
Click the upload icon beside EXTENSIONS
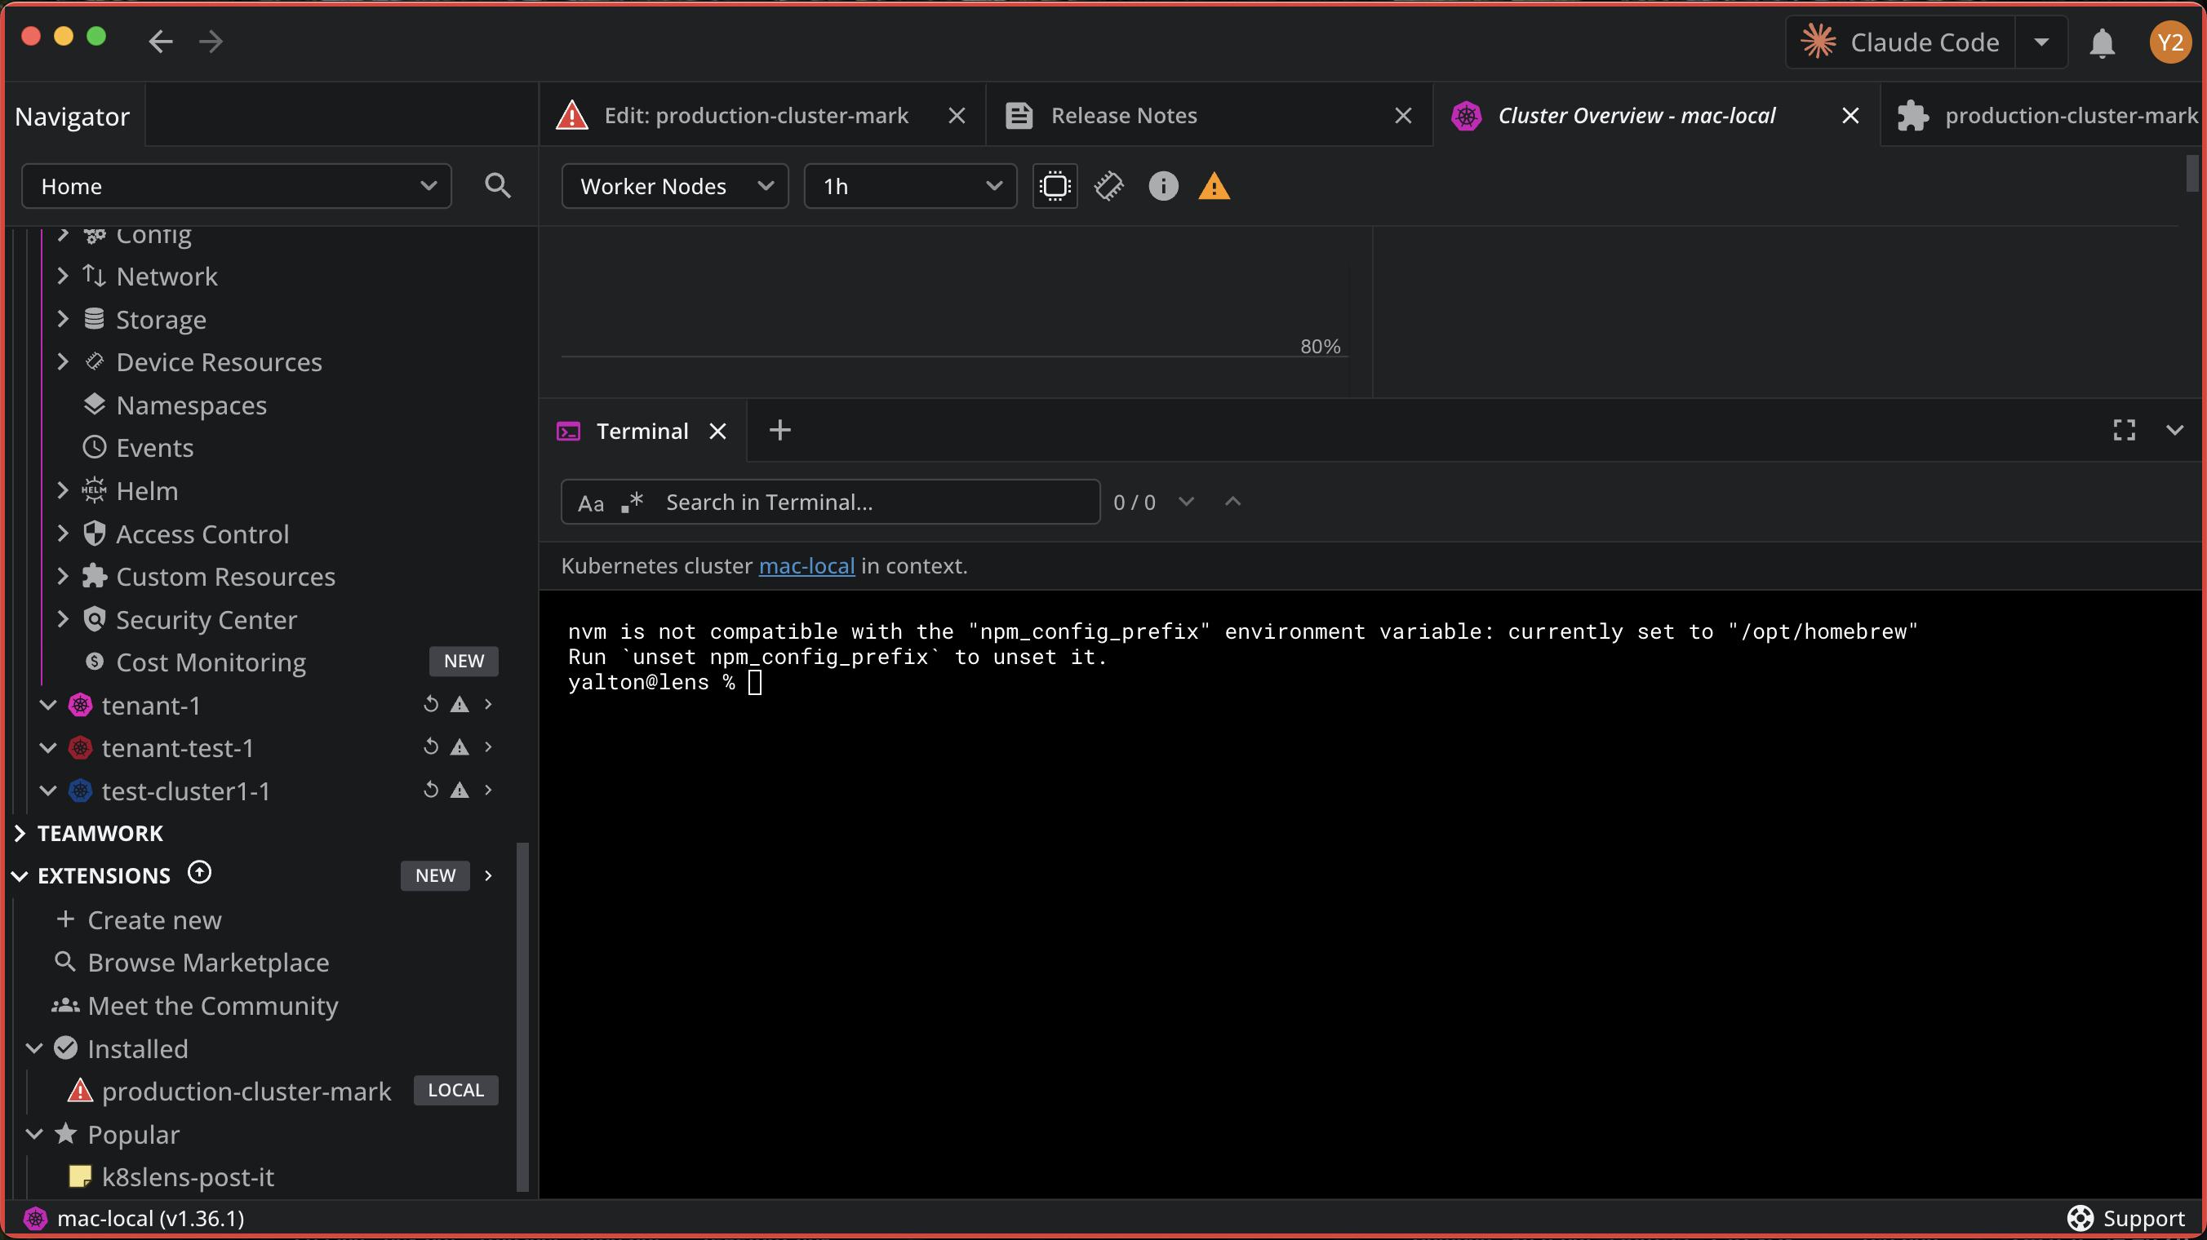point(200,873)
